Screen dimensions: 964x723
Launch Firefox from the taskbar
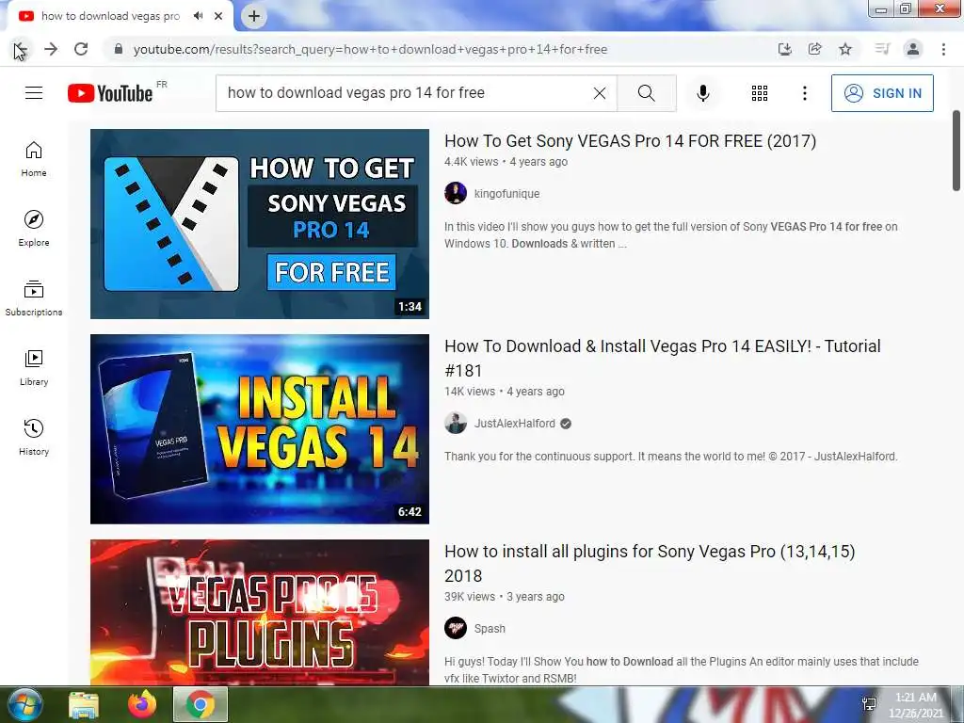point(142,704)
